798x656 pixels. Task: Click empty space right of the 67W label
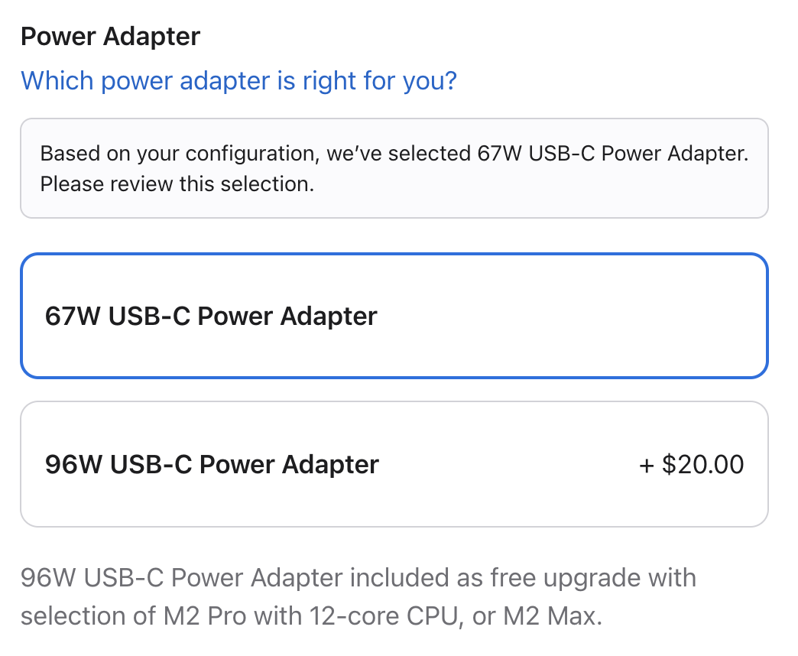[573, 316]
